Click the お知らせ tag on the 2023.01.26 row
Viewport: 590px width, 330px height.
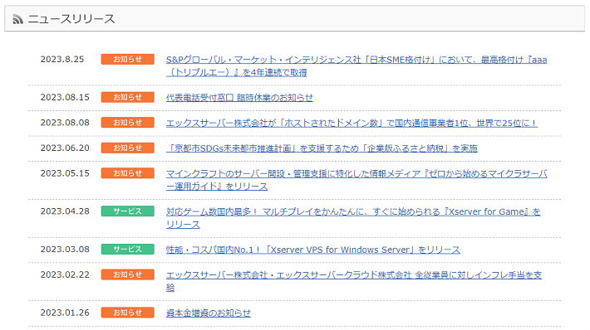(x=128, y=313)
